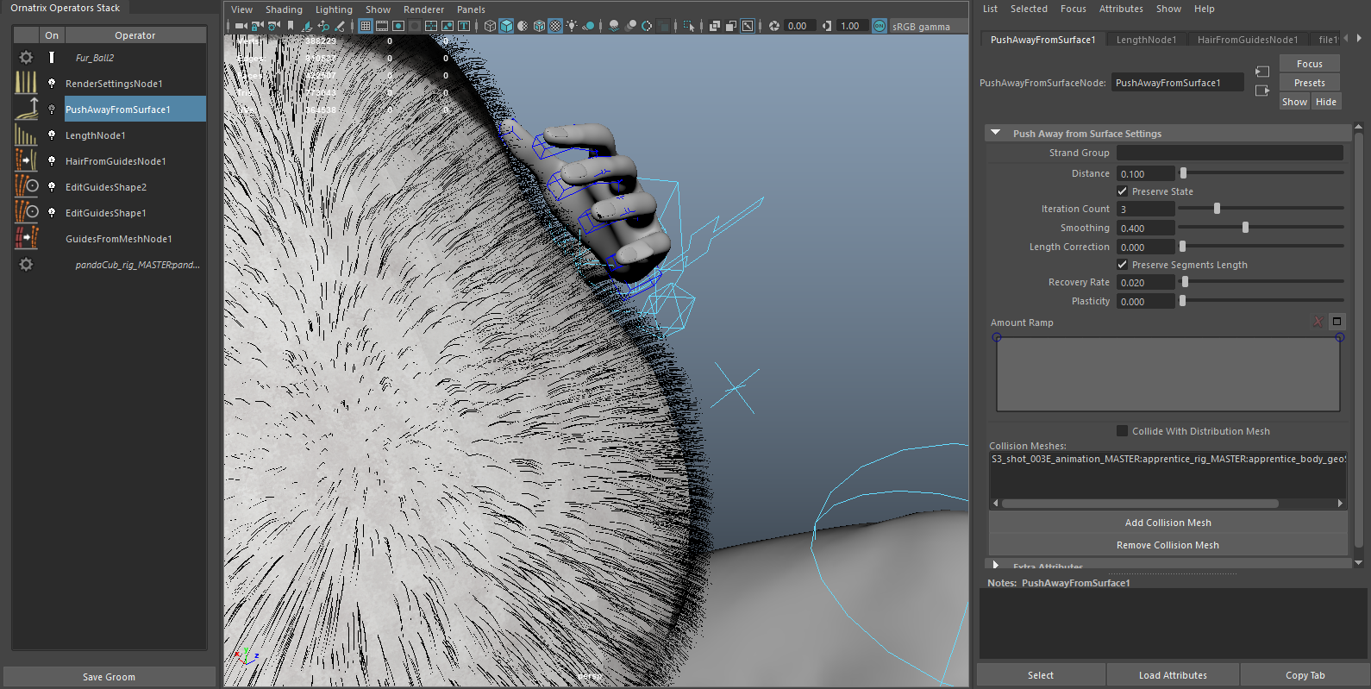Click the Add Collision Mesh button

point(1168,523)
